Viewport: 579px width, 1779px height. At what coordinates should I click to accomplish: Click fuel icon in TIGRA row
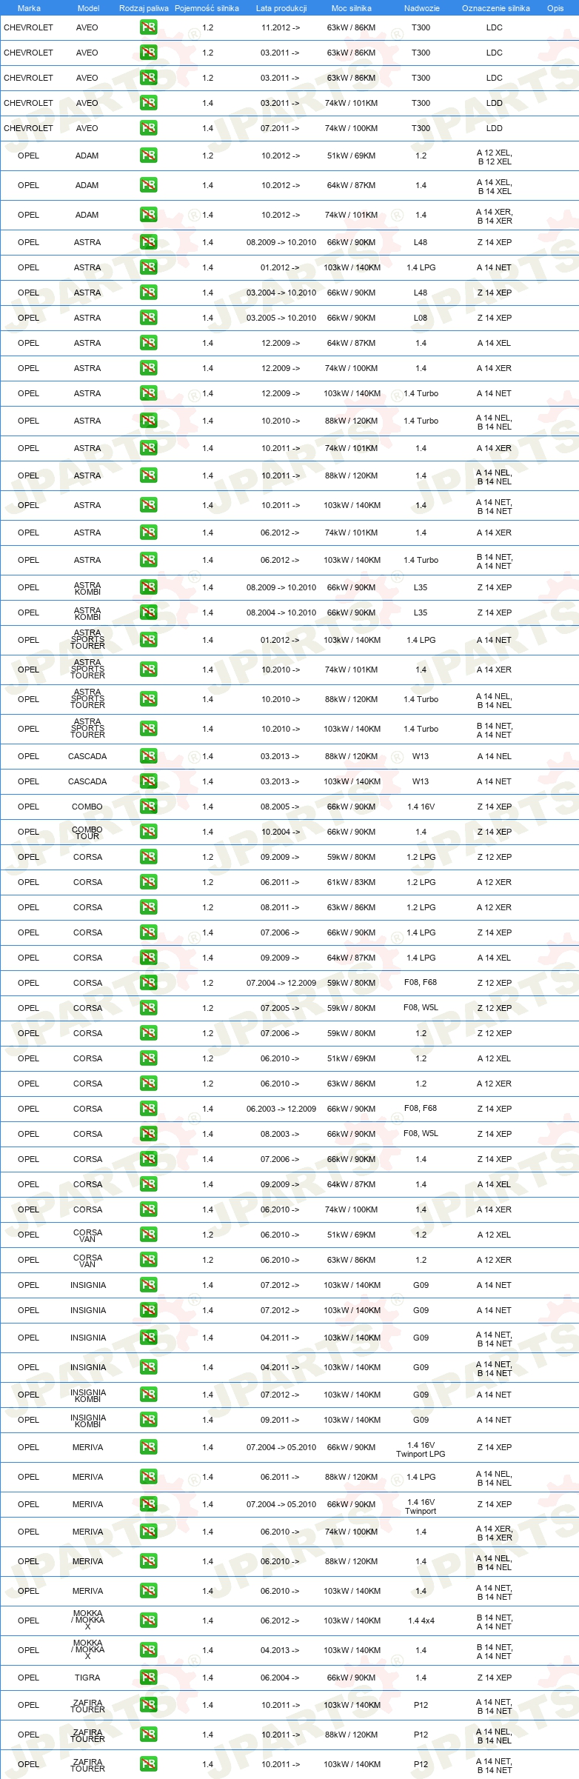tap(148, 1678)
